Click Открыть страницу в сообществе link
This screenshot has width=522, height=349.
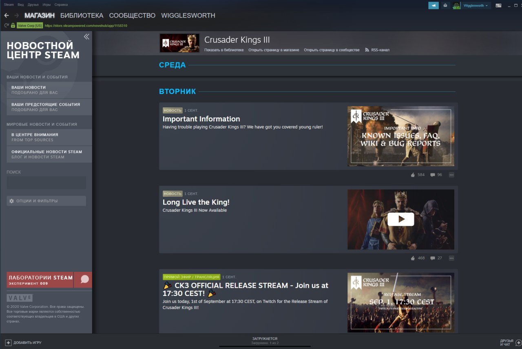332,50
